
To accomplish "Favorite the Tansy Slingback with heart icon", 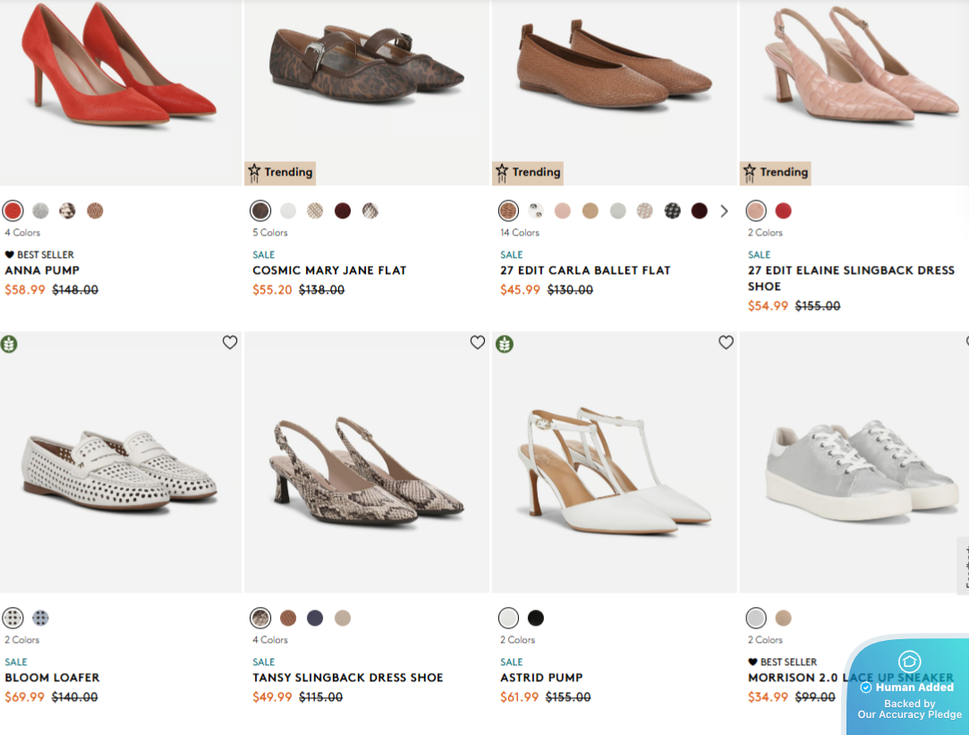I will (478, 343).
